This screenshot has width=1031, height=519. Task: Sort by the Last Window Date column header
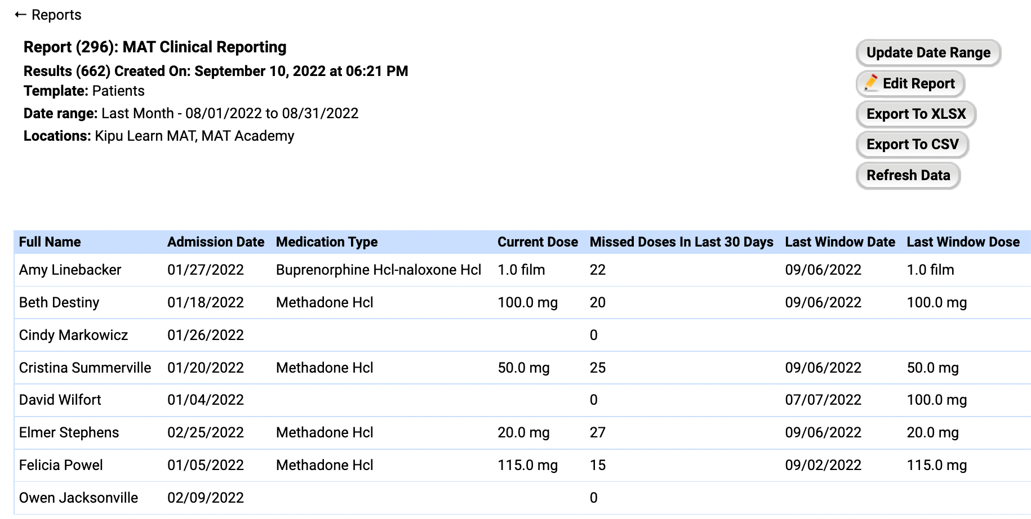click(x=840, y=241)
